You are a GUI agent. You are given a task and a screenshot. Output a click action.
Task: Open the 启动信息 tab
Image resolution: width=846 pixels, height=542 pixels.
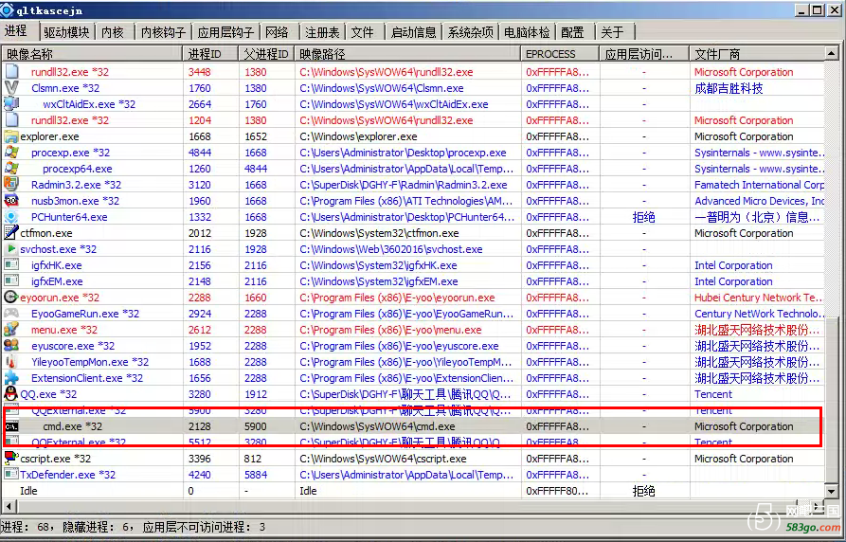(413, 32)
